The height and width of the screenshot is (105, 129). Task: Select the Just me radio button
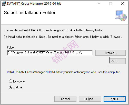click(x=11, y=87)
